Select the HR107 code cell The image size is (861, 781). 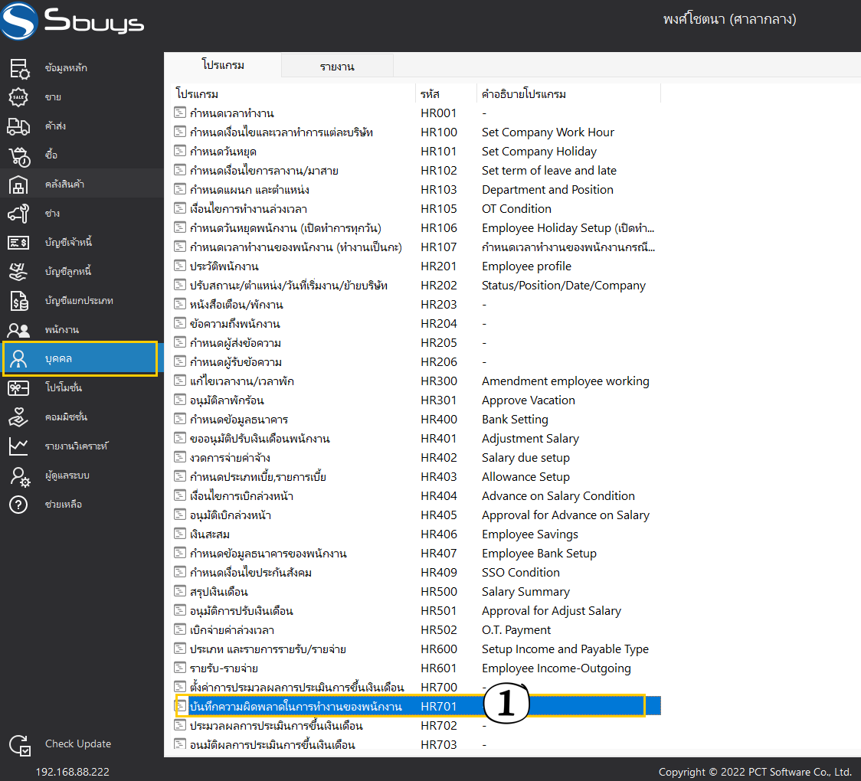coord(439,247)
